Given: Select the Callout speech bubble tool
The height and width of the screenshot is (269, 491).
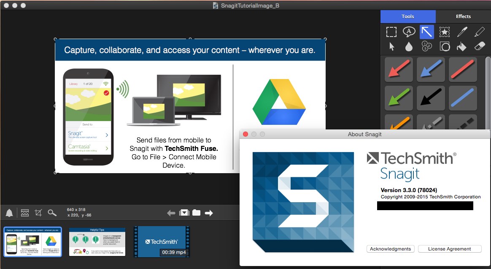Looking at the screenshot, I should tap(409, 32).
